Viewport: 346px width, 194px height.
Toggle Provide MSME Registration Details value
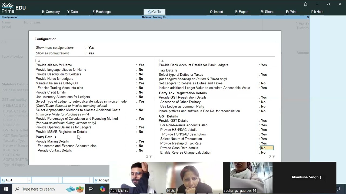pyautogui.click(x=141, y=132)
